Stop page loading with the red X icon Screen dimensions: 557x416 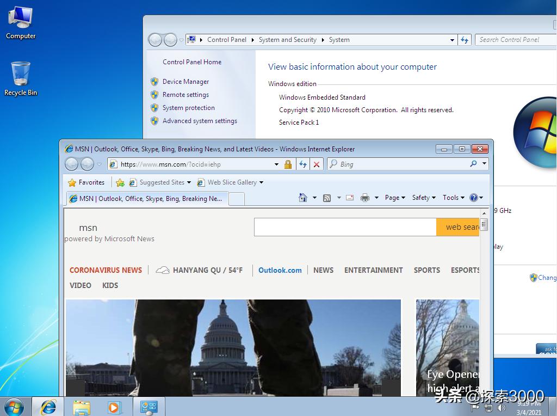coord(317,164)
